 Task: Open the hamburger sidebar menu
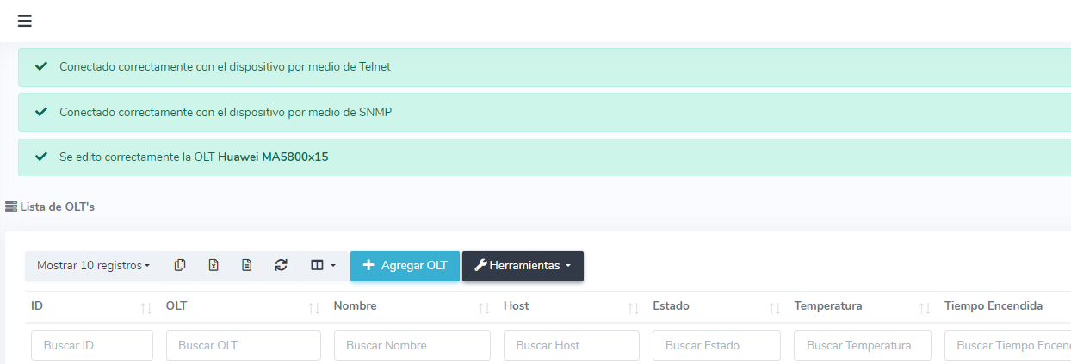click(x=25, y=21)
